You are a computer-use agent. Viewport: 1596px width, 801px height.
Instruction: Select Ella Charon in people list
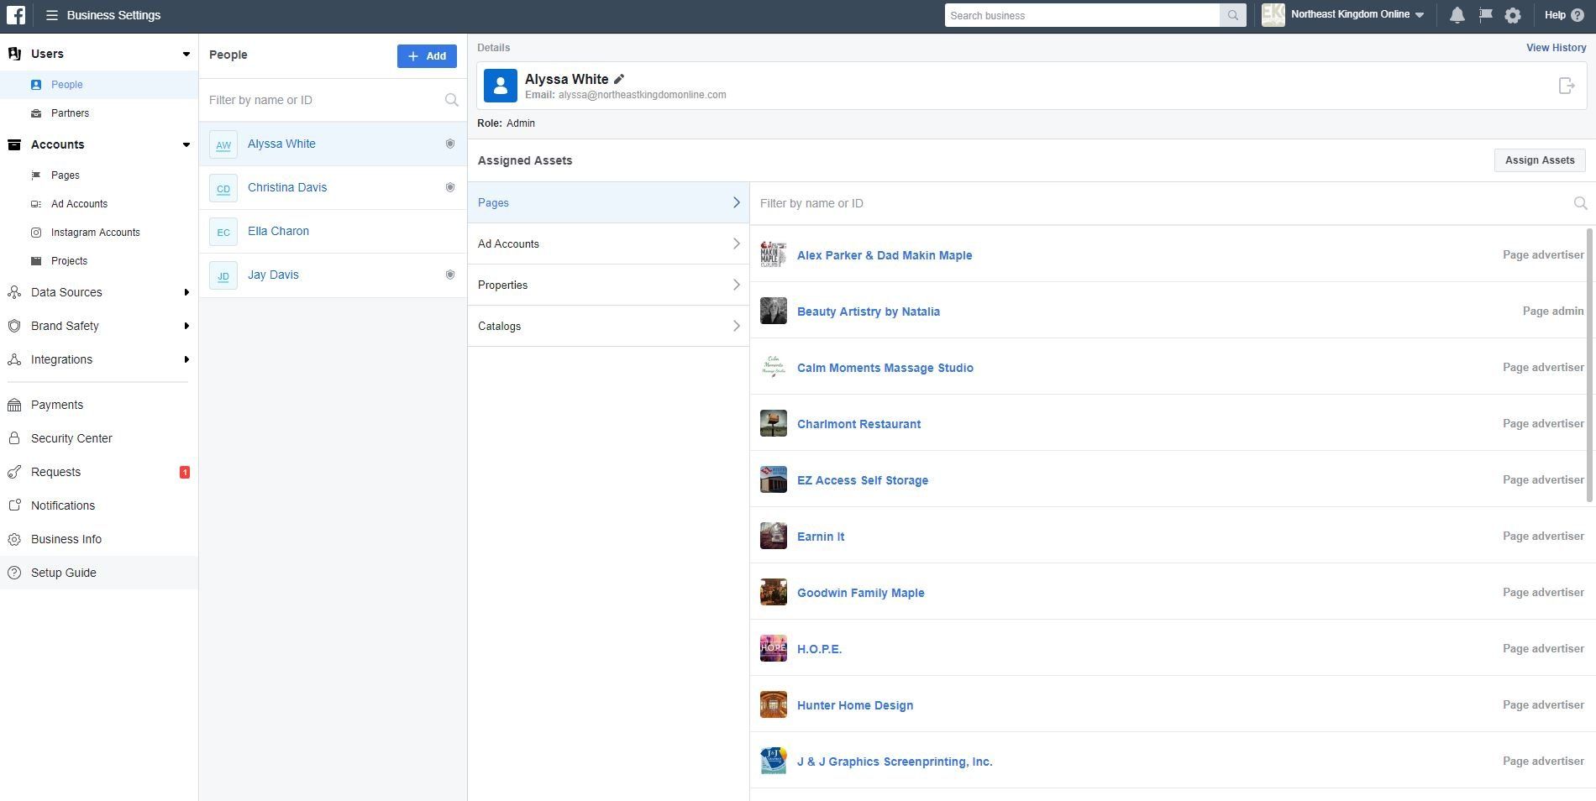(x=333, y=232)
